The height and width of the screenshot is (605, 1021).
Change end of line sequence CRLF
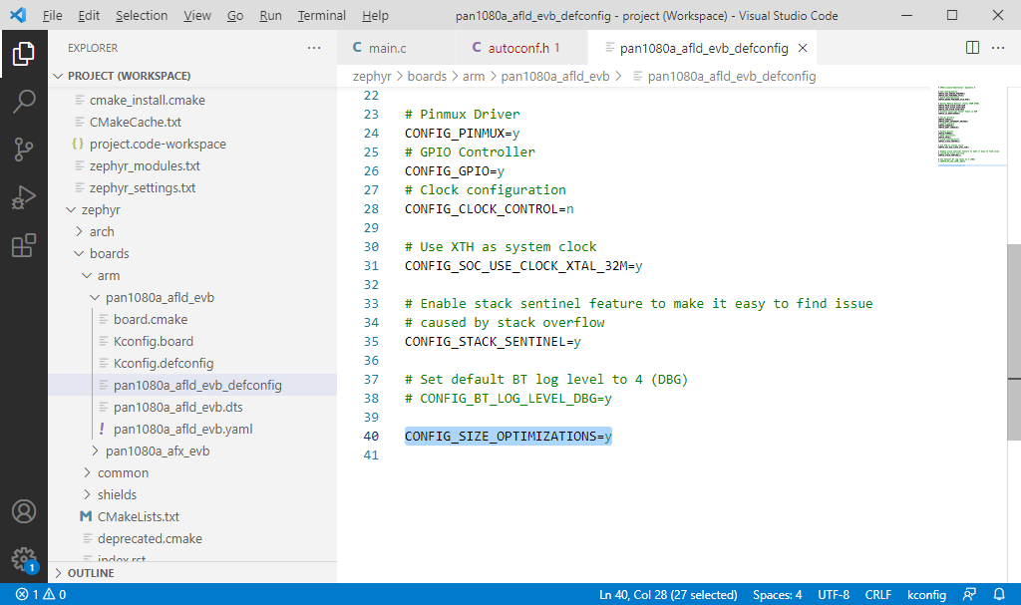877,595
